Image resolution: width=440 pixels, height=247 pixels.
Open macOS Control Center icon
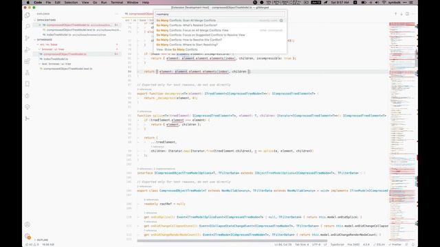coord(411,2)
